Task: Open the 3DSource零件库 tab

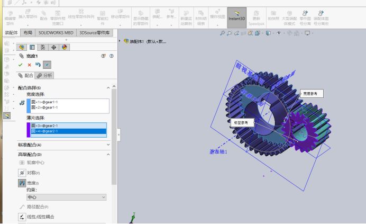Action: [95, 33]
